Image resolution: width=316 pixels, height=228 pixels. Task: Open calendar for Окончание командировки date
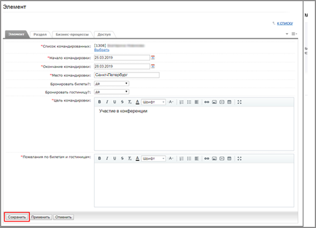153,66
